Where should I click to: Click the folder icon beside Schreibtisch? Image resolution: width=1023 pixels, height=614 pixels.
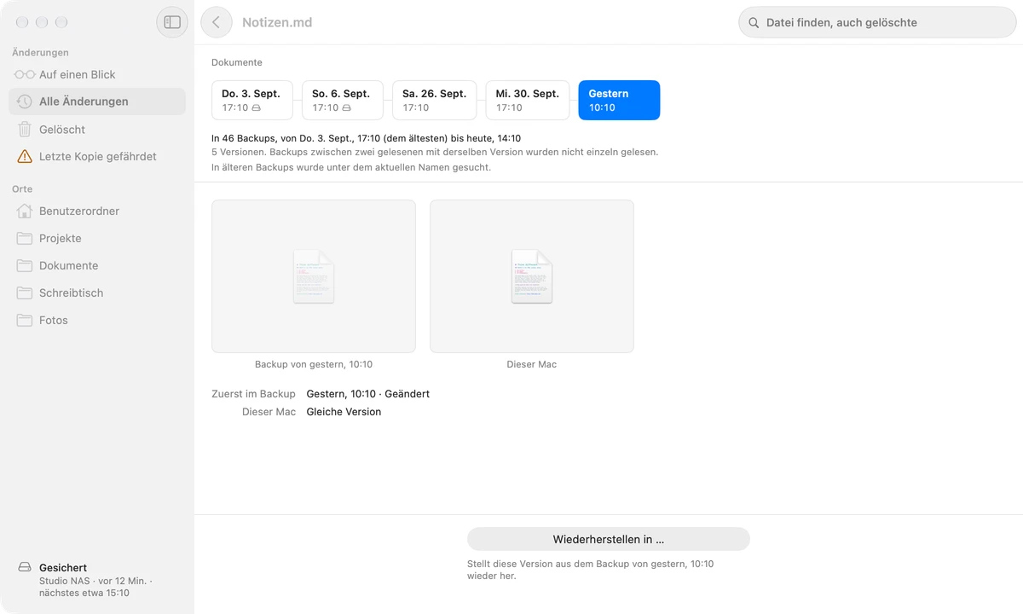[x=25, y=293]
